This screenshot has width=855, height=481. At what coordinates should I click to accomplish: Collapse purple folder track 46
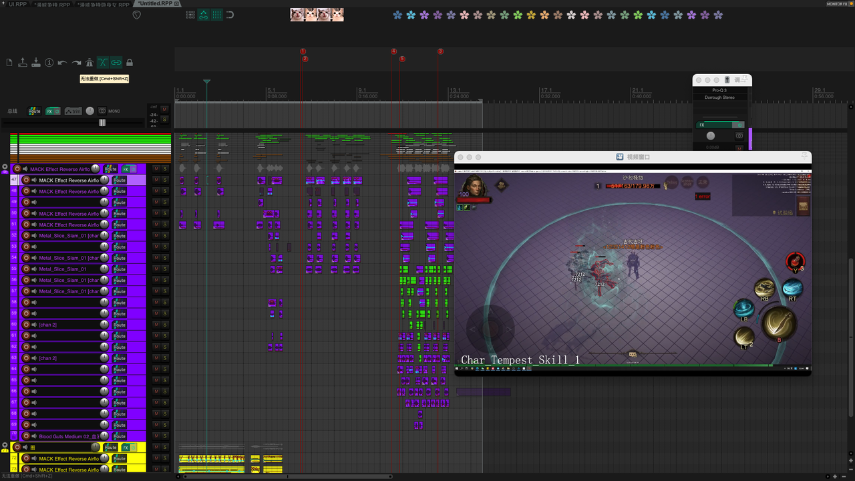(5, 167)
